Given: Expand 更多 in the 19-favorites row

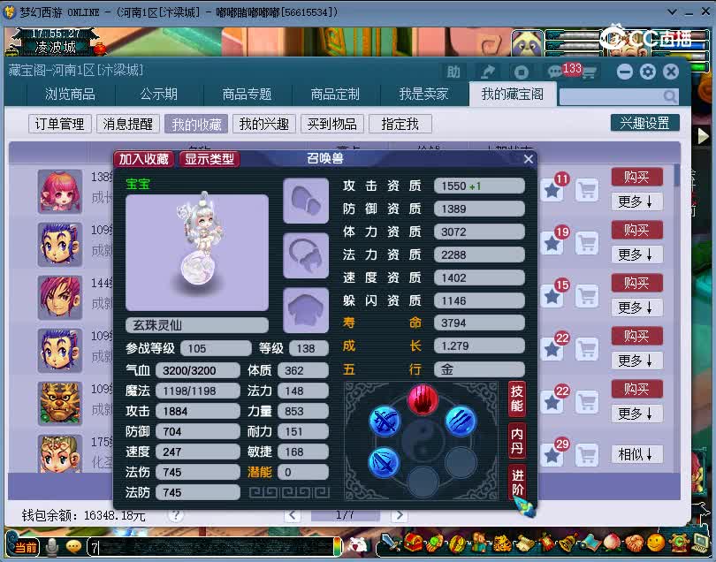Looking at the screenshot, I should 636,254.
